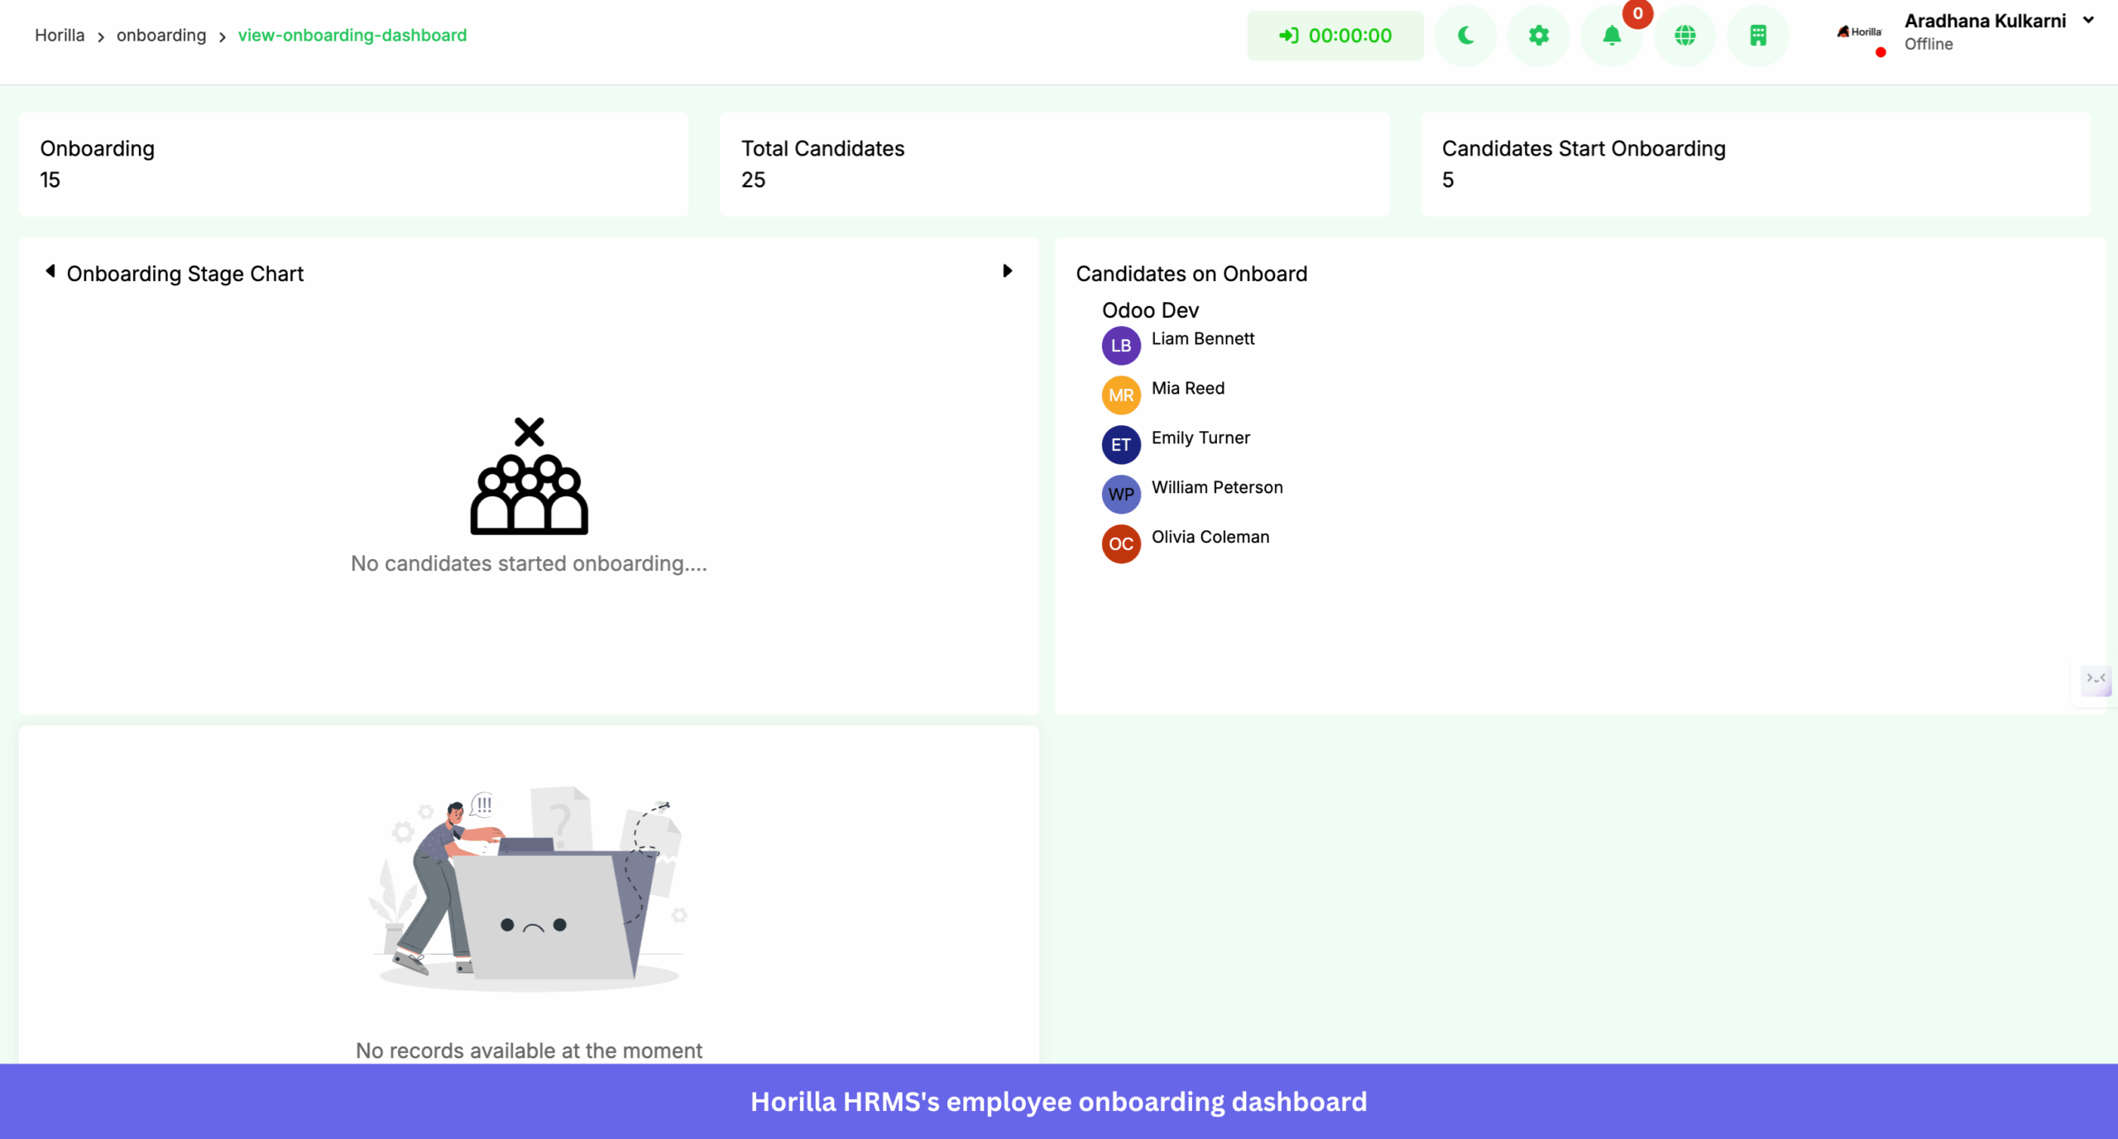Click previous arrow on Onboarding Stage Chart
Viewport: 2118px width, 1139px height.
50,271
